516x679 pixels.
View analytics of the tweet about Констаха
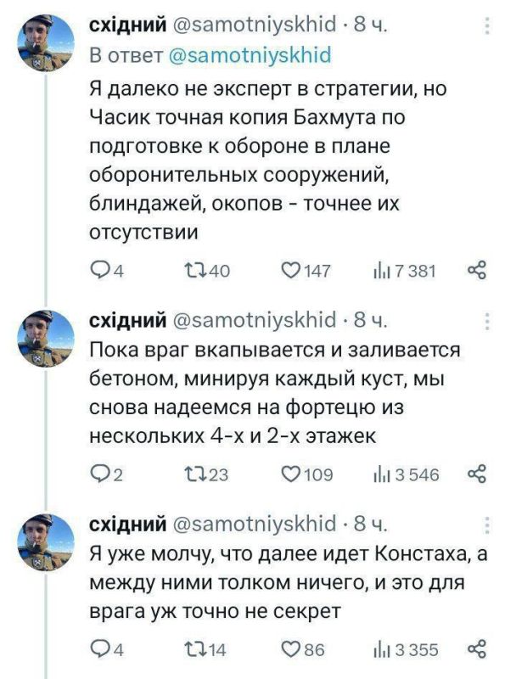click(386, 643)
